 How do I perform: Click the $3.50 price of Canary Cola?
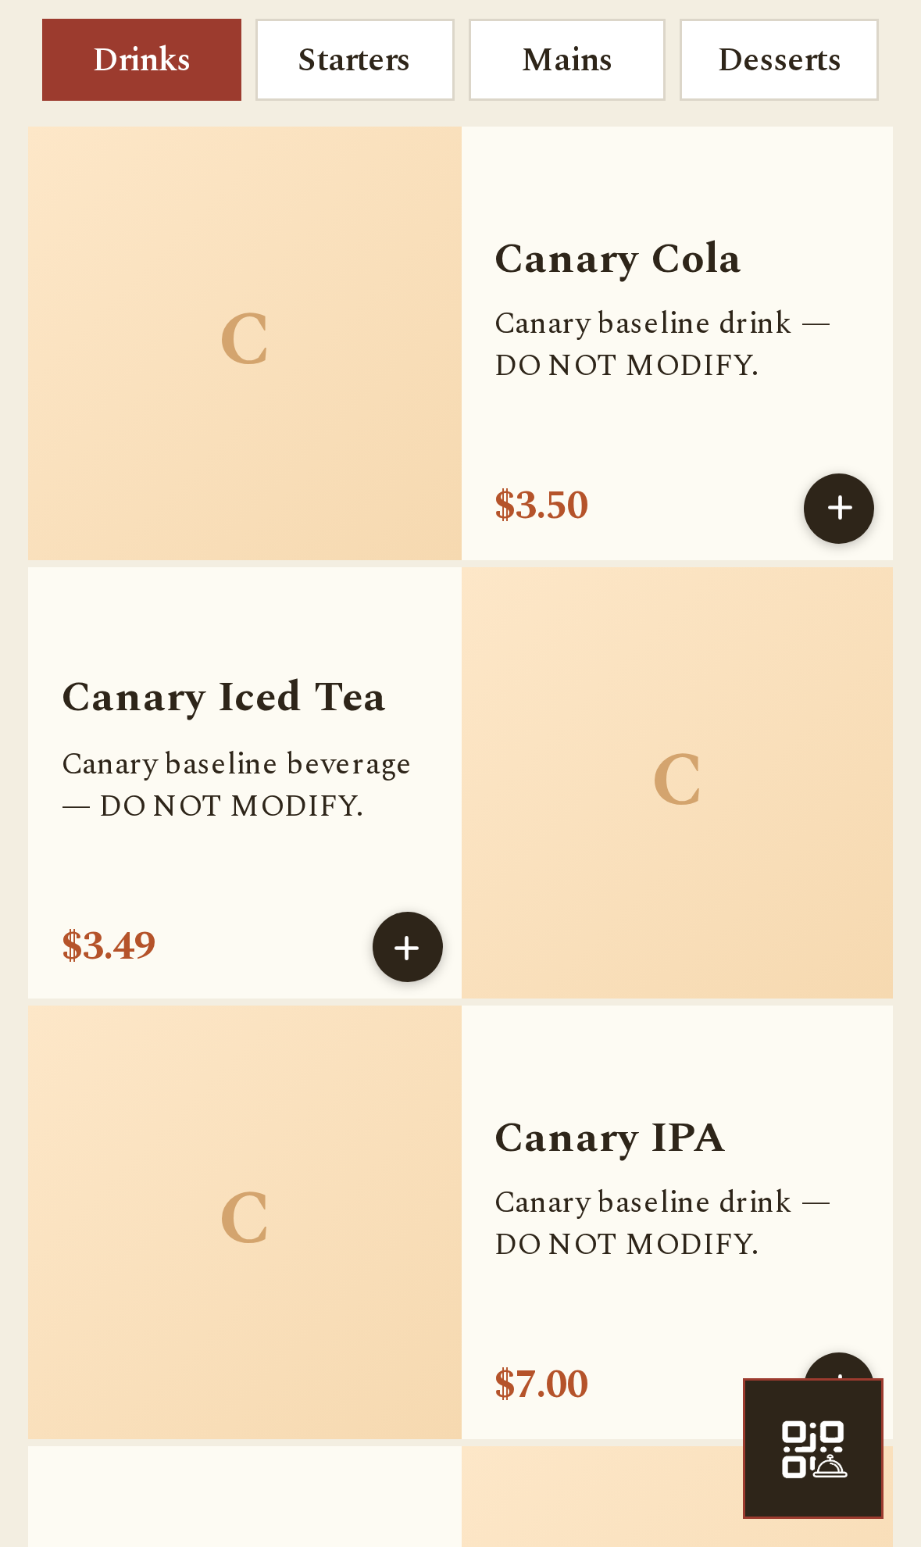tap(541, 505)
